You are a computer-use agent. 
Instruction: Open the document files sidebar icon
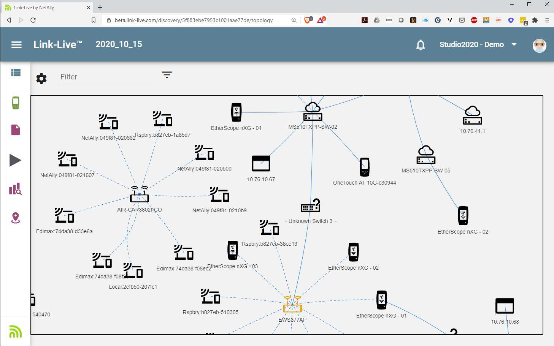pos(16,130)
